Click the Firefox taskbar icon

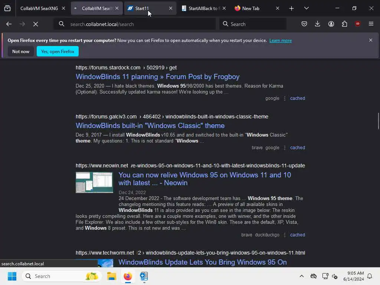[128, 276]
